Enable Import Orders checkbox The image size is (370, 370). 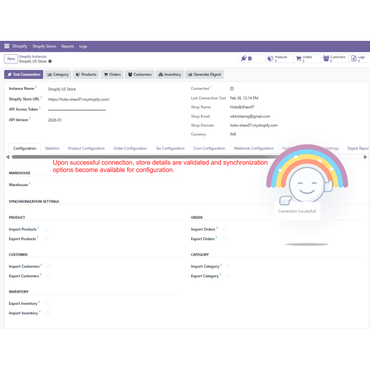225,229
